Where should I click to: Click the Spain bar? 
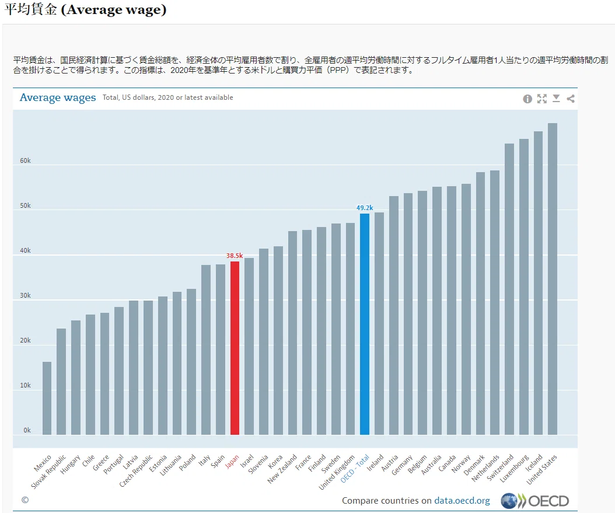click(x=221, y=350)
